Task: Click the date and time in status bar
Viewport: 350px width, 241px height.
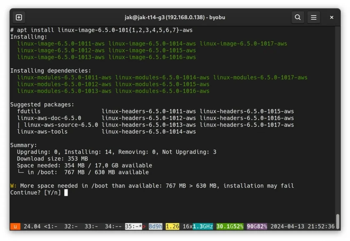Action: tap(302, 226)
